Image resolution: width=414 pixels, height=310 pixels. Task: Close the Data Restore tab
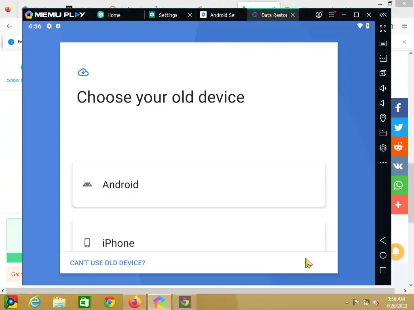(x=293, y=15)
